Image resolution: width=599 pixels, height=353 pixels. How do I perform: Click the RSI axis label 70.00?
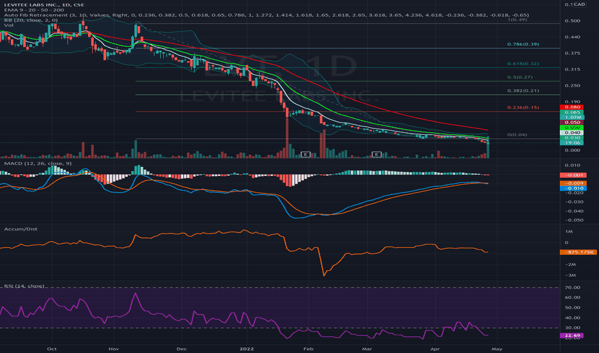tap(572, 288)
